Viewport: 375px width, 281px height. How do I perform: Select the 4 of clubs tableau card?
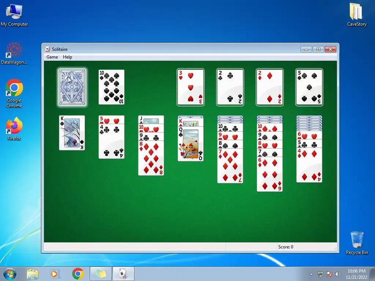pos(111,141)
